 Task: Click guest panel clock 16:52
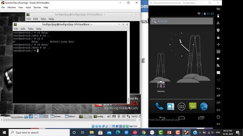(x=134, y=116)
